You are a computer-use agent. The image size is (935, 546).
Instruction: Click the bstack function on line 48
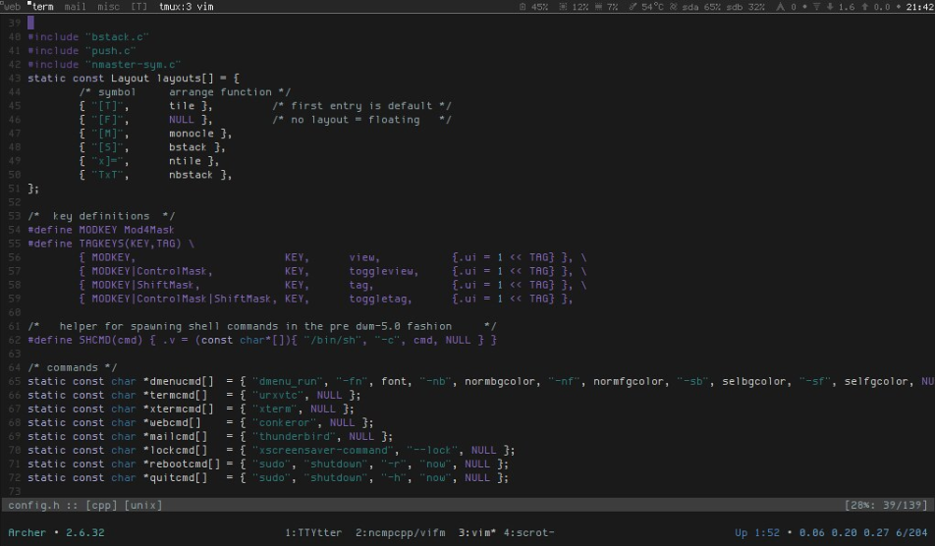[x=188, y=147]
